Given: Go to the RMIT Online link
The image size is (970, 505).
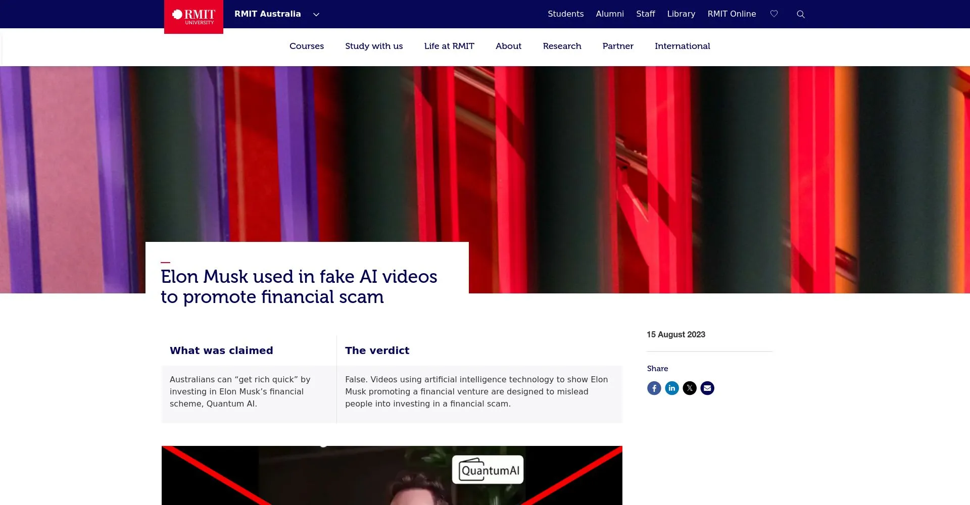Looking at the screenshot, I should (x=732, y=14).
